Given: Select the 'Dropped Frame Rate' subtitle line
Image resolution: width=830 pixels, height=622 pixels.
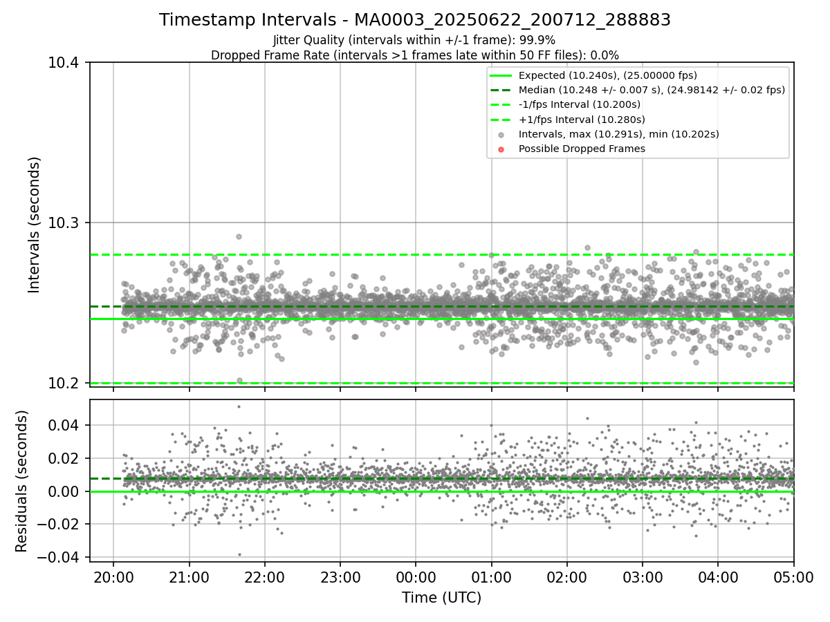Looking at the screenshot, I should [x=414, y=55].
